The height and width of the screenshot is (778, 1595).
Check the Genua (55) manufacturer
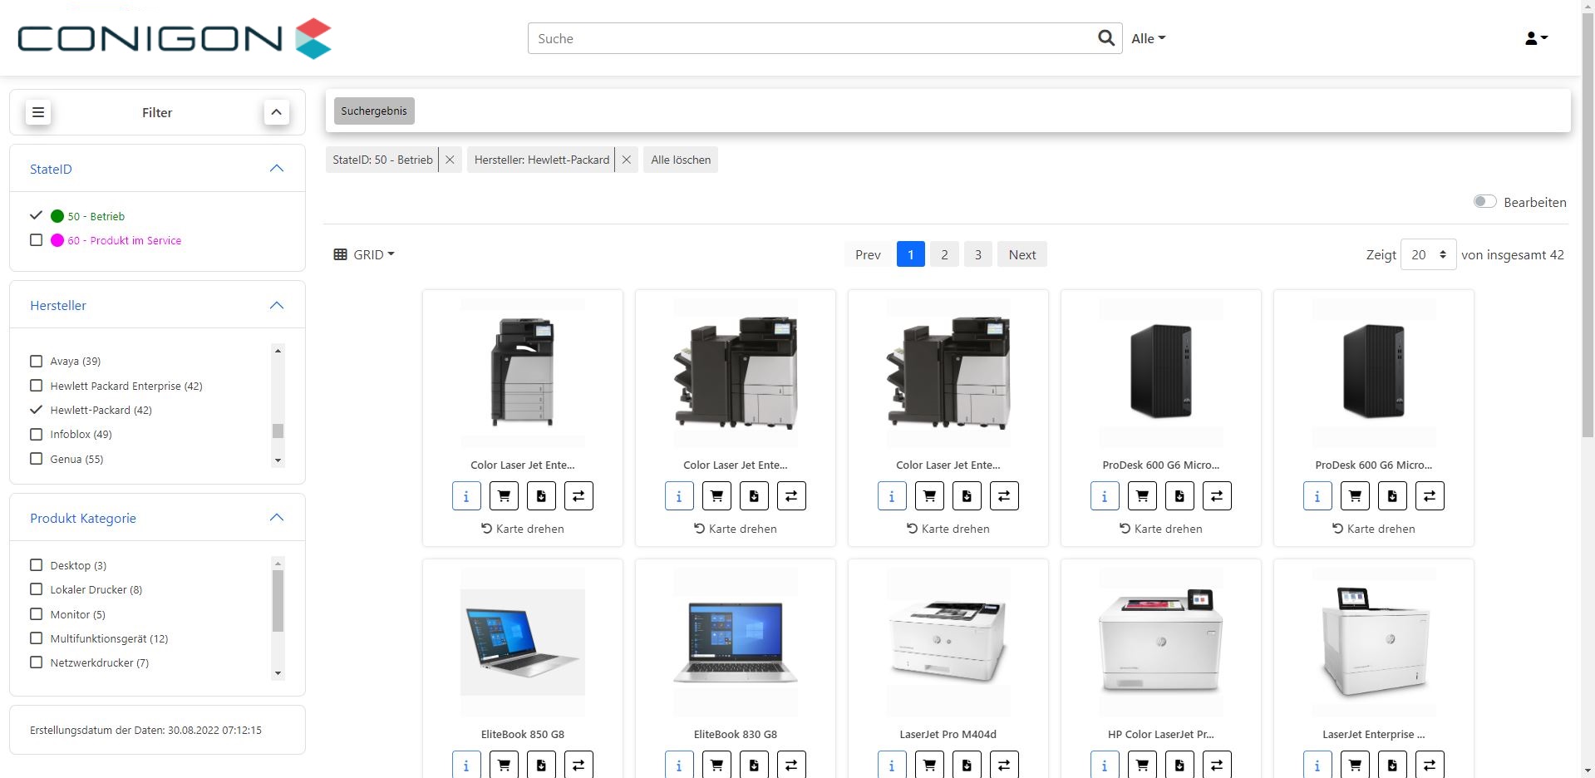36,459
